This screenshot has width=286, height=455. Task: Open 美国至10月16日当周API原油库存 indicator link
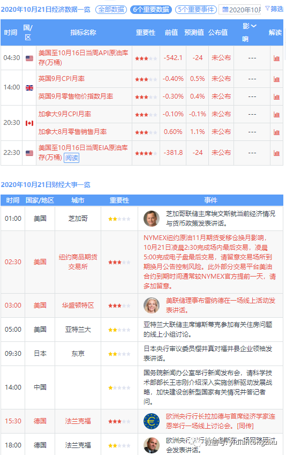[x=83, y=57]
